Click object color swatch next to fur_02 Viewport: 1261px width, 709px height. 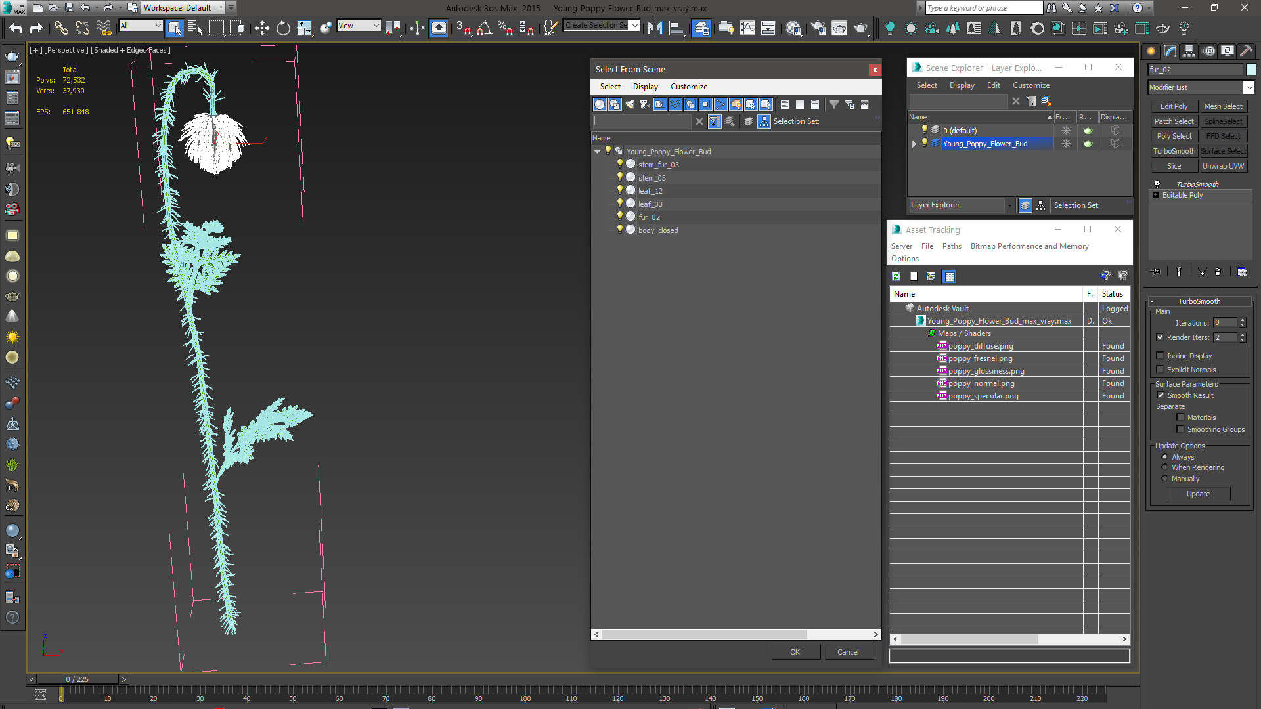[x=1251, y=70]
